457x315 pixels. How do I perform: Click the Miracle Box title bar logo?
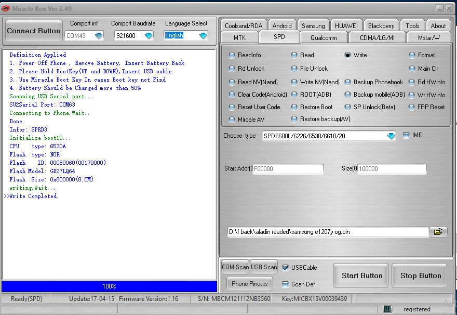point(6,9)
